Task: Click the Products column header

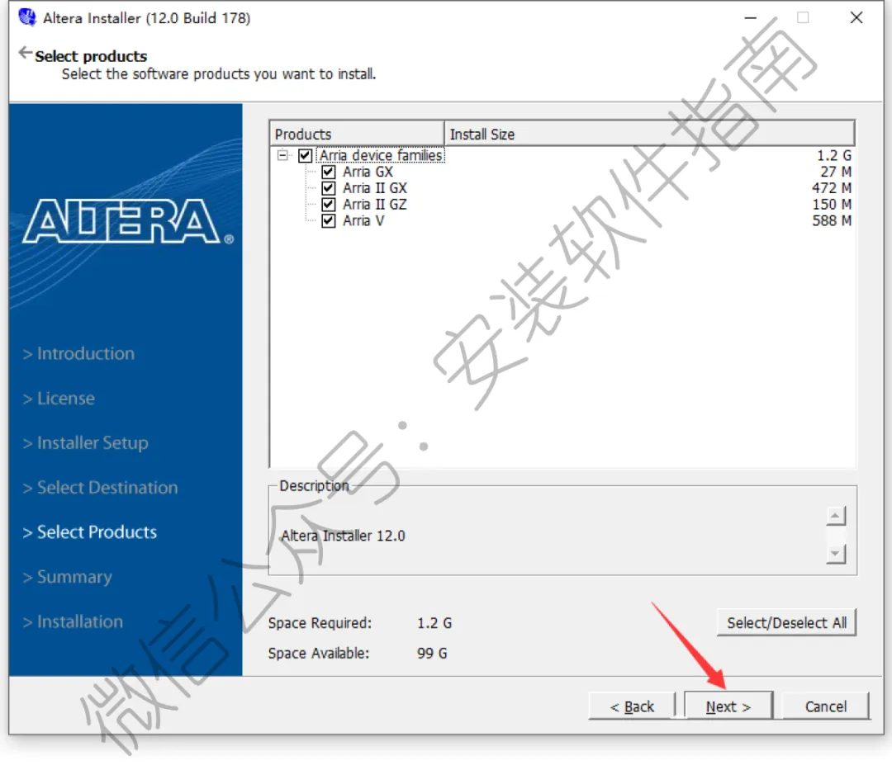Action: 357,135
